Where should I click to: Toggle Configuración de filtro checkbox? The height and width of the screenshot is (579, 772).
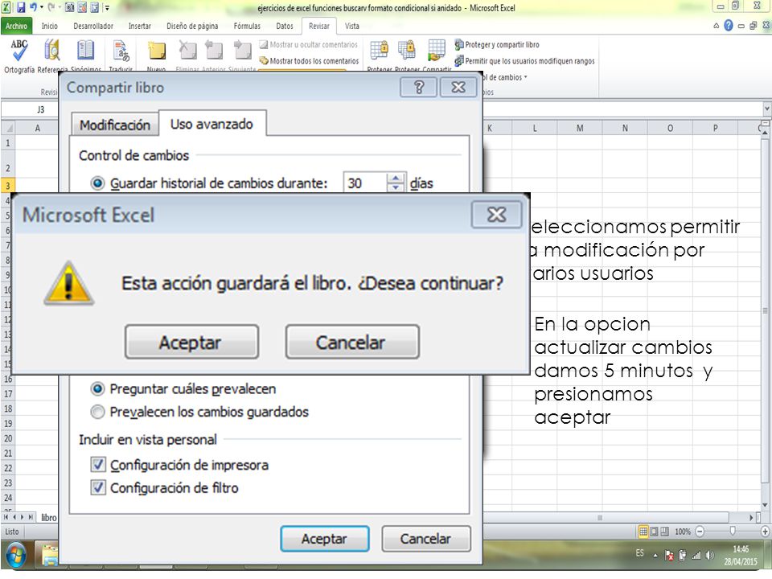point(98,487)
